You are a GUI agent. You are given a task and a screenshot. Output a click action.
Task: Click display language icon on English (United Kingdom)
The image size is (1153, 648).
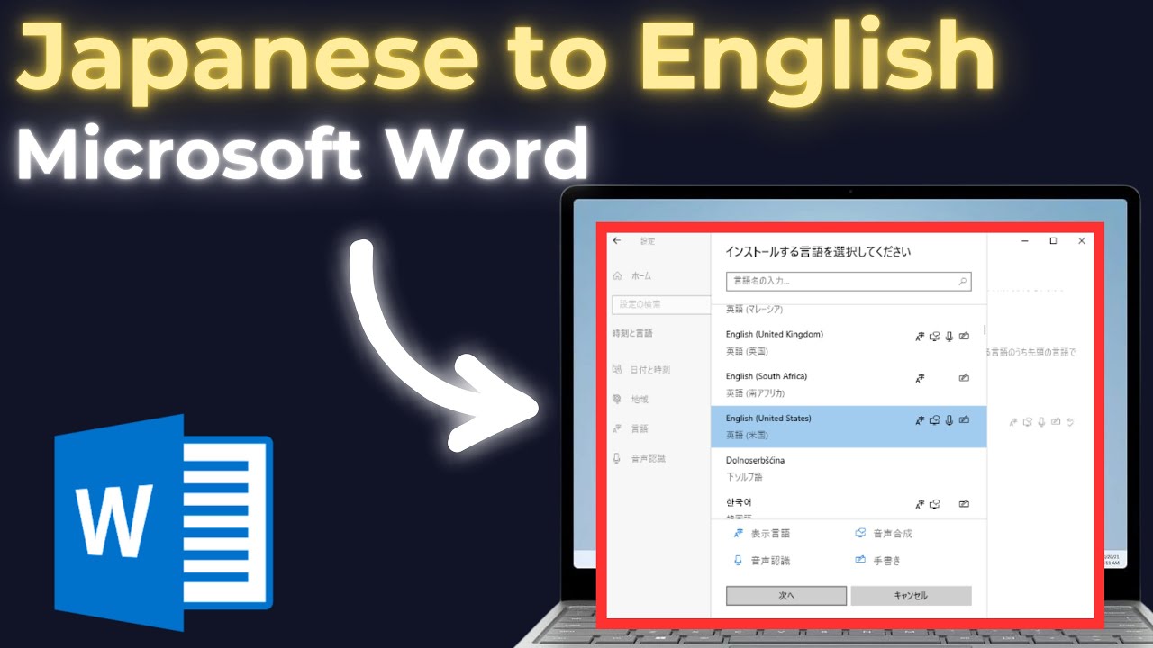920,336
